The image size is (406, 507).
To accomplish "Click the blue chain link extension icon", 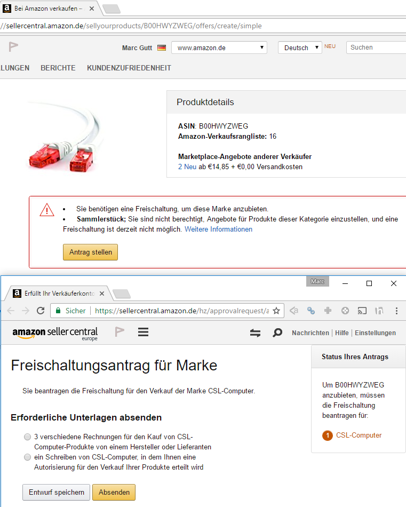I will pyautogui.click(x=311, y=311).
